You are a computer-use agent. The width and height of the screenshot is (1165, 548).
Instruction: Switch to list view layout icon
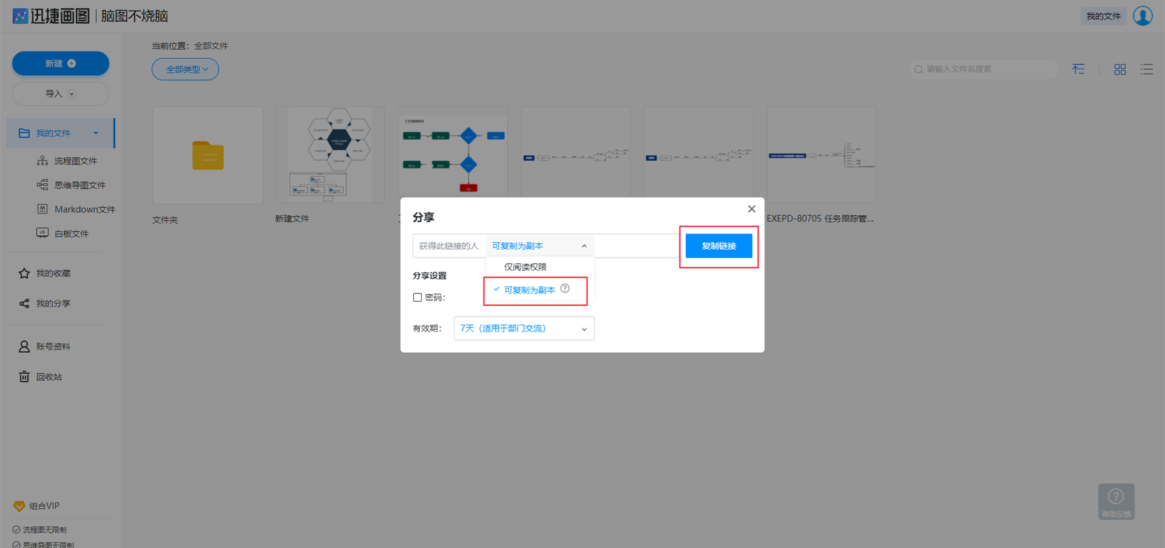point(1146,70)
